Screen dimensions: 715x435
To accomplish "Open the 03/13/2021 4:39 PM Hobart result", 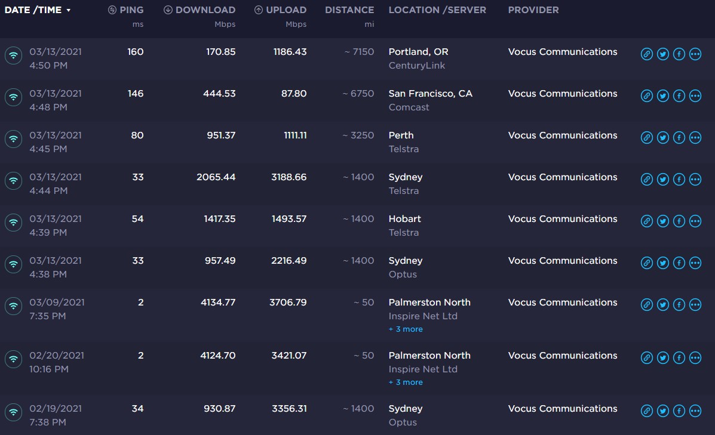I will pyautogui.click(x=55, y=219).
